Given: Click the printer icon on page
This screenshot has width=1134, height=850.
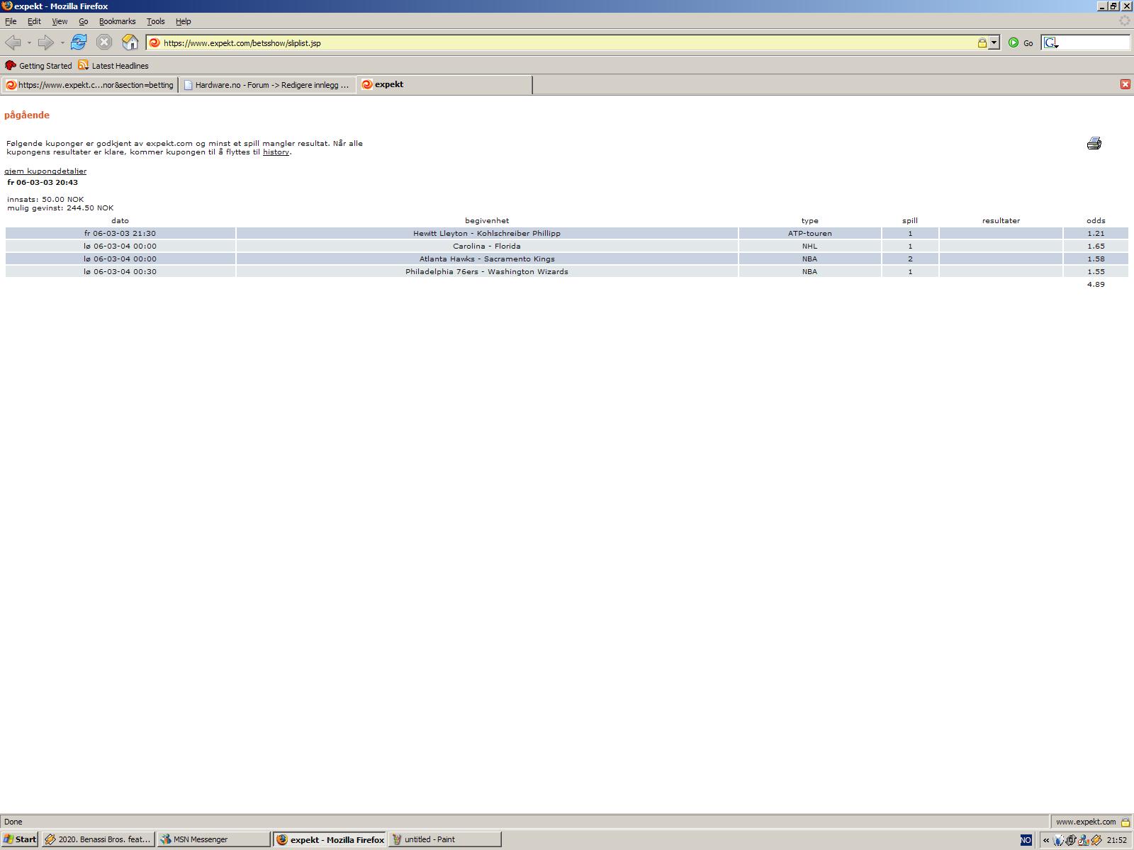Looking at the screenshot, I should (1094, 144).
